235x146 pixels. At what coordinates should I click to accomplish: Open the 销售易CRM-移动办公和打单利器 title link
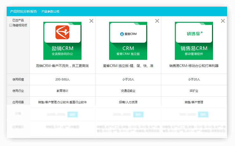click(x=194, y=66)
